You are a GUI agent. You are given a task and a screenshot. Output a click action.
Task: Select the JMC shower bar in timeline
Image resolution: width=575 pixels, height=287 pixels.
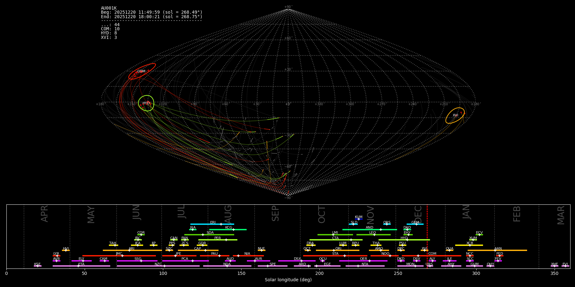coord(119,256)
